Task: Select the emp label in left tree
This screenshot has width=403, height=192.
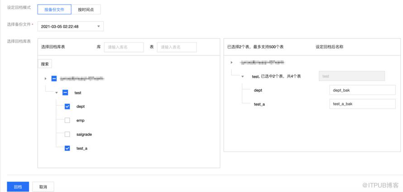Action: [x=81, y=120]
